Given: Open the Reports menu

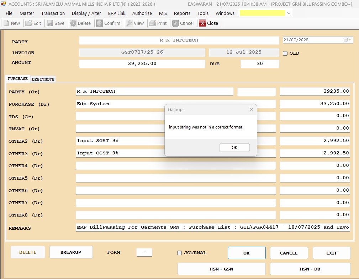Looking at the screenshot, I should [182, 13].
